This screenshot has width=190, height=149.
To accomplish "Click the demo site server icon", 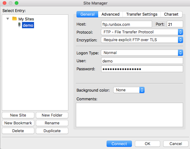I will point(19,25).
